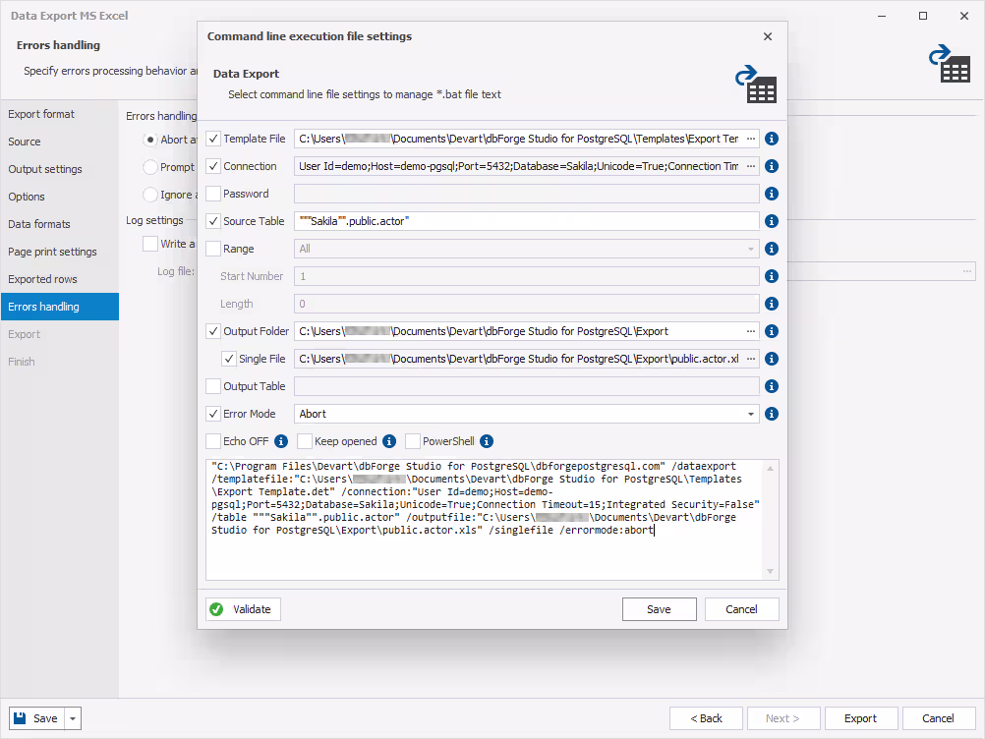985x739 pixels.
Task: Enable Keep opened checkbox
Action: pyautogui.click(x=305, y=441)
